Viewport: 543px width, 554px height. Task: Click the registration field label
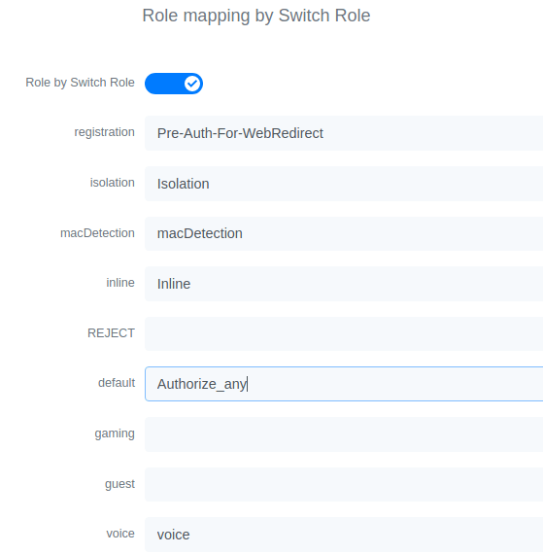coord(105,132)
